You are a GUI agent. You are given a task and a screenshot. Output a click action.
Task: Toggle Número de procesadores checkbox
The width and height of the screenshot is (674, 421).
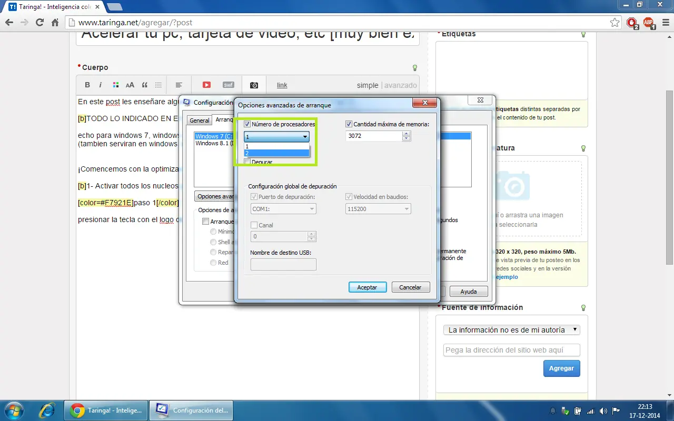pos(247,124)
